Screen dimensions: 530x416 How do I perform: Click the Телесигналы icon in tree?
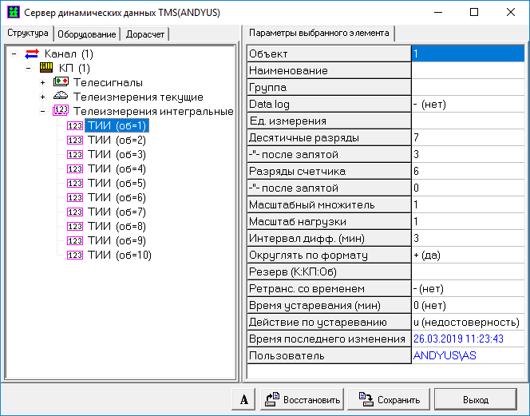tap(61, 82)
